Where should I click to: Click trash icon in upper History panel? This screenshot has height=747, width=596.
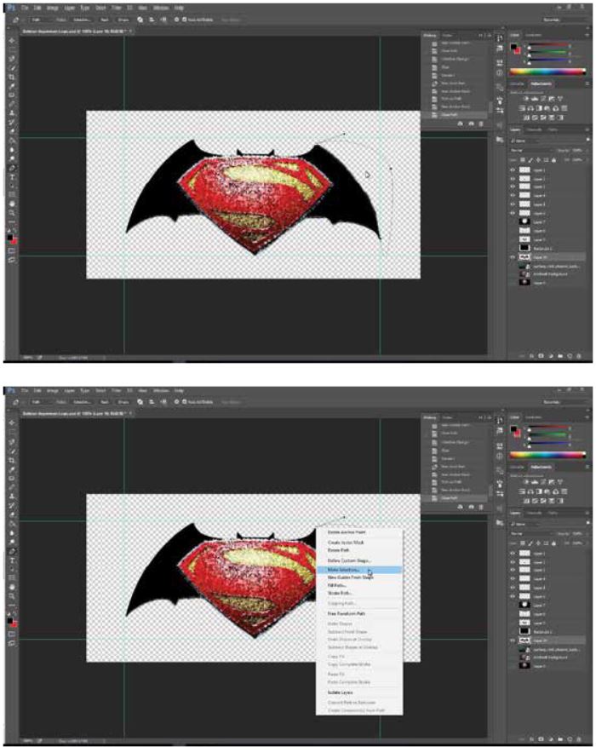pos(481,124)
